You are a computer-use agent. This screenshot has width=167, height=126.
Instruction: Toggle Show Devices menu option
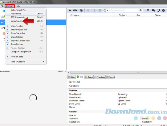[25, 44]
